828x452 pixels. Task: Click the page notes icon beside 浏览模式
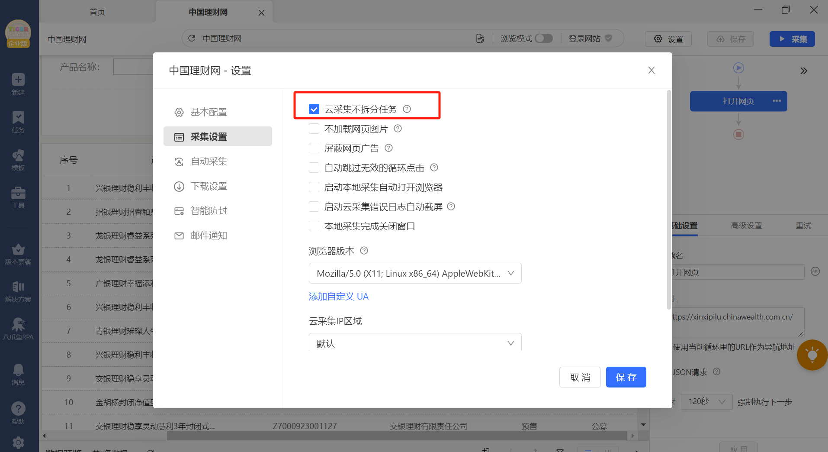pyautogui.click(x=480, y=39)
